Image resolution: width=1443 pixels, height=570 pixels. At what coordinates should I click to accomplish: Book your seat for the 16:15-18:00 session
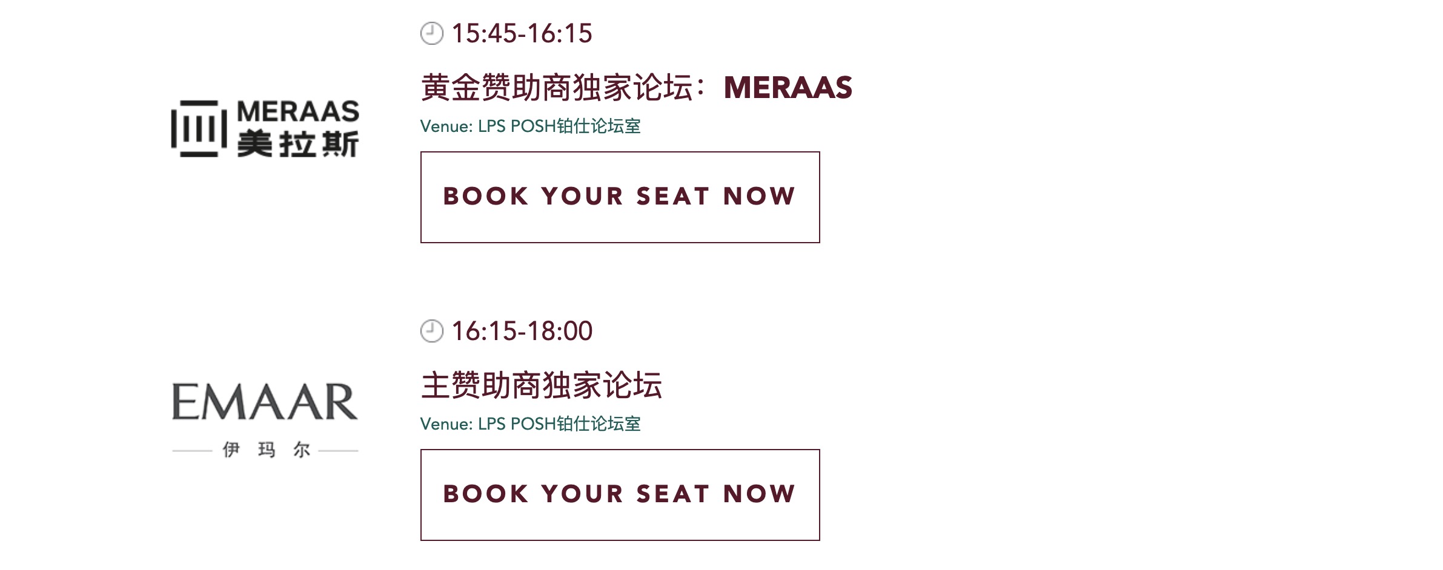[620, 495]
